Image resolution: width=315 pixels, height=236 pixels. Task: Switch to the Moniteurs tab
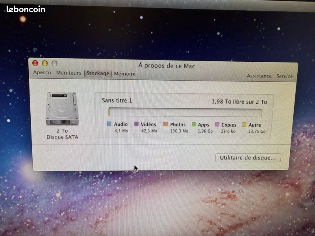coord(69,73)
